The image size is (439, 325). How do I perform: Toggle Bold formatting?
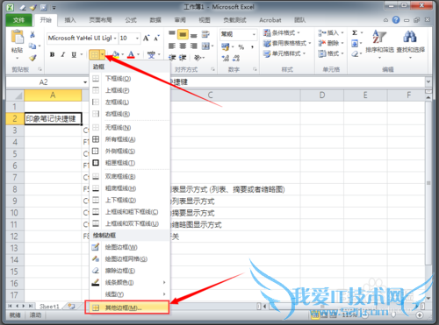click(52, 54)
